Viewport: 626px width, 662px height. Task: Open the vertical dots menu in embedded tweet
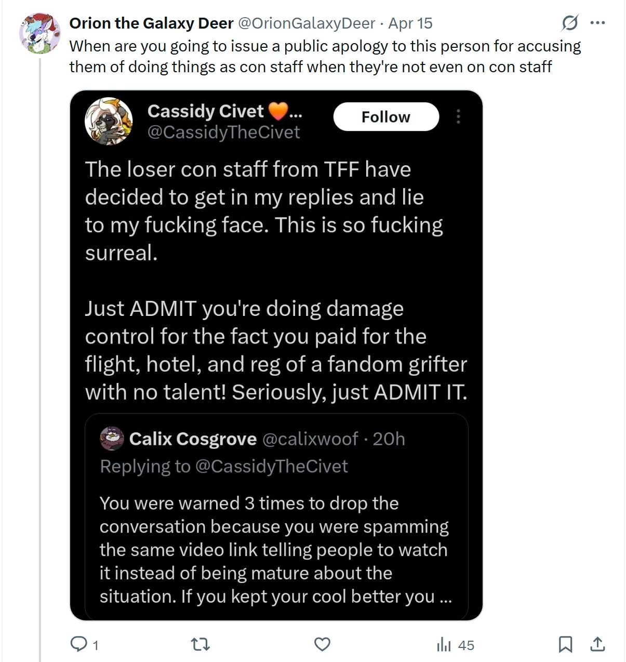[x=458, y=116]
